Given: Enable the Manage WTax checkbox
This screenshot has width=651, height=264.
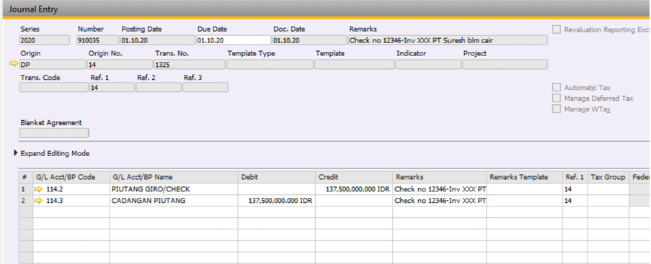Looking at the screenshot, I should (x=557, y=109).
